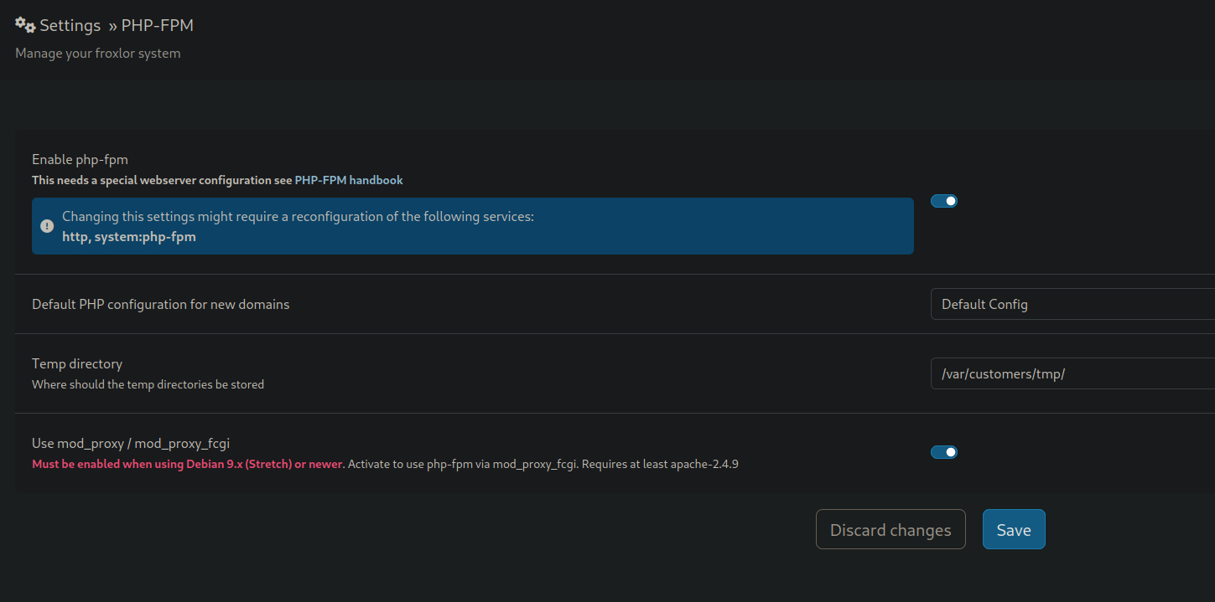Click the red Debian 9.x Stretch warning text

coord(187,464)
